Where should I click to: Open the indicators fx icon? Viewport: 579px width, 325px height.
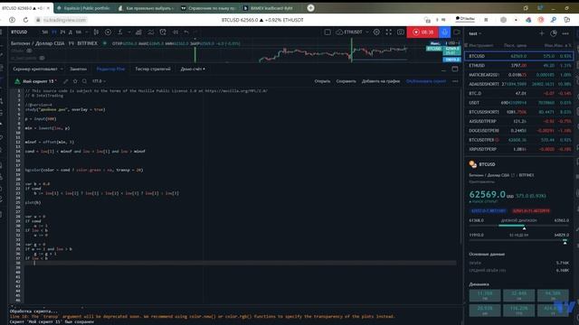pos(120,32)
